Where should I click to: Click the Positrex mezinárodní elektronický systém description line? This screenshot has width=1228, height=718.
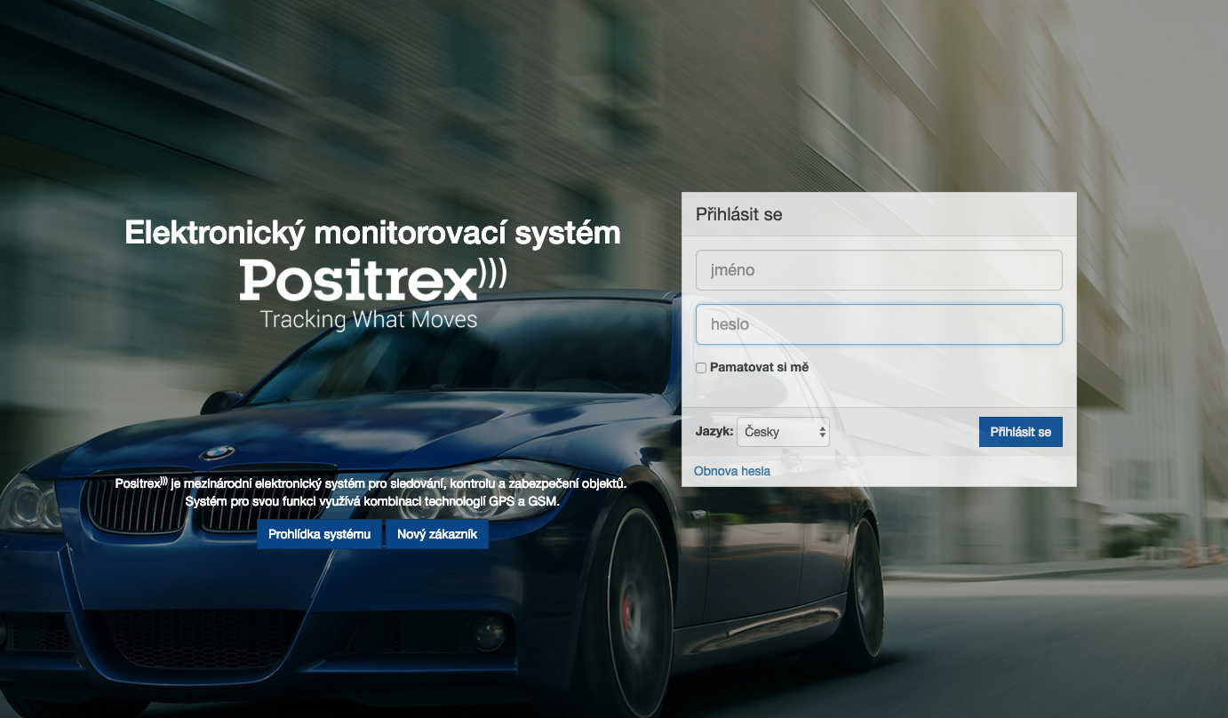[371, 483]
